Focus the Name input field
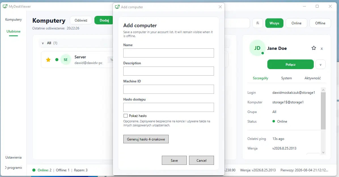339x177 pixels. 169,53
